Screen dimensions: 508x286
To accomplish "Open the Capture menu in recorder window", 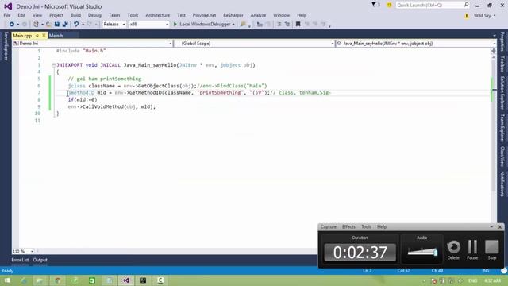I will pos(328,227).
